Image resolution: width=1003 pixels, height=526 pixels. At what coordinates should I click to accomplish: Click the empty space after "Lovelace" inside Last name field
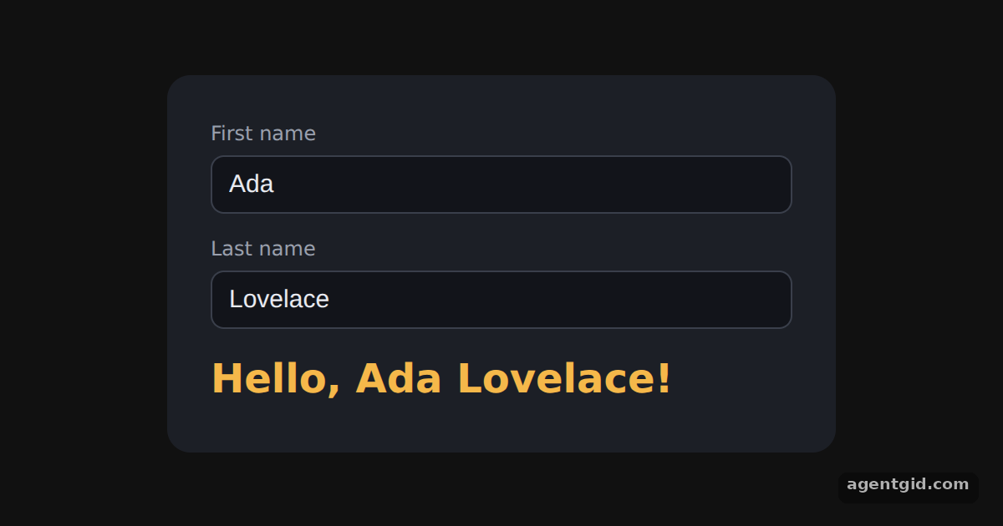[560, 300]
